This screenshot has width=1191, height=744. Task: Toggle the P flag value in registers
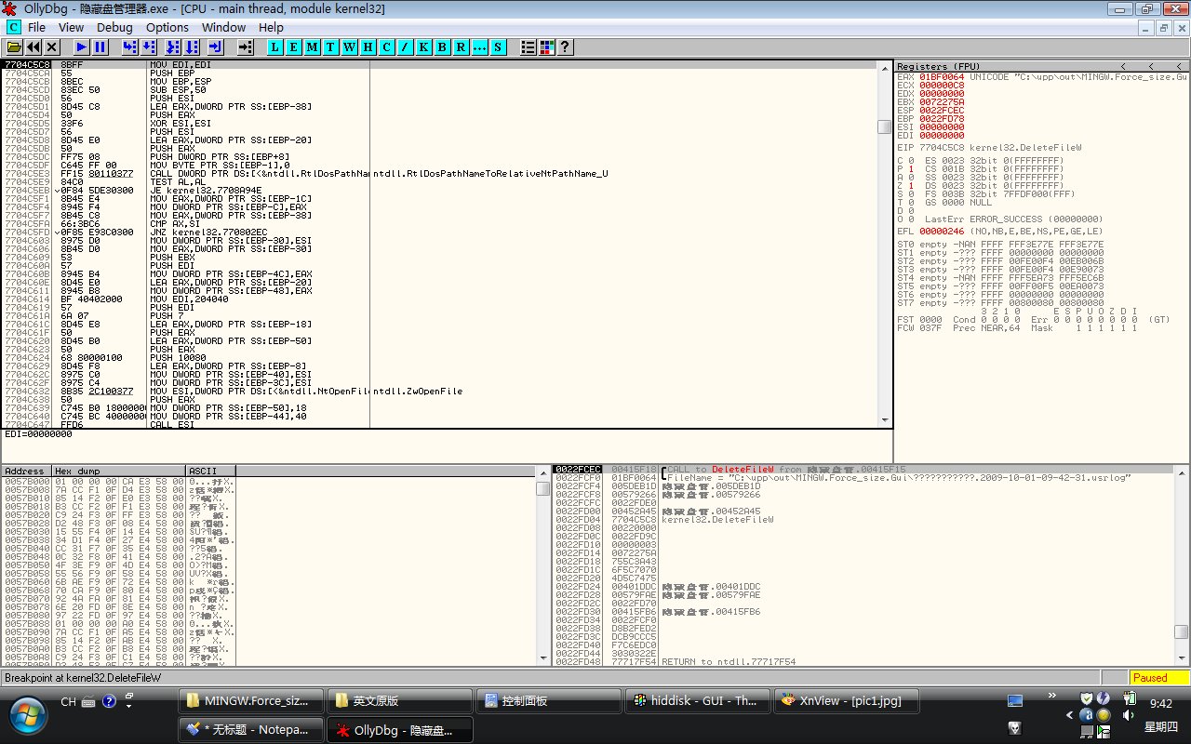tap(909, 167)
